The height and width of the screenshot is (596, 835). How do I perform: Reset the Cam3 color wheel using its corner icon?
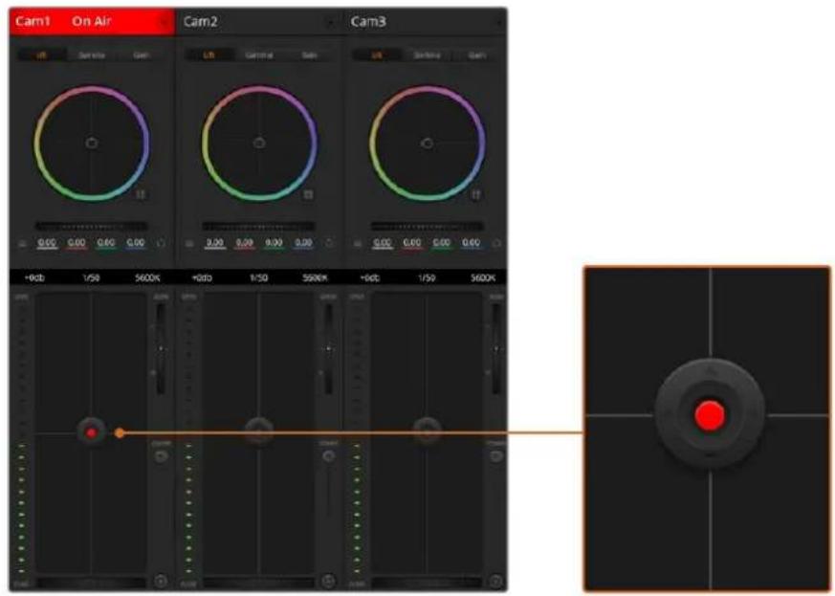coord(476,194)
